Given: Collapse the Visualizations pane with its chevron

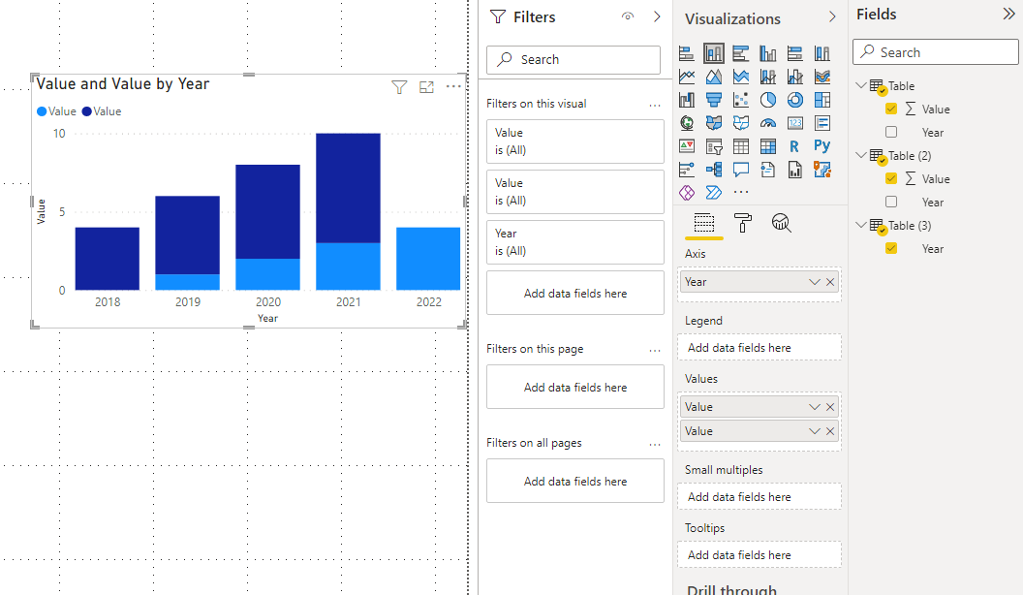Looking at the screenshot, I should point(832,17).
